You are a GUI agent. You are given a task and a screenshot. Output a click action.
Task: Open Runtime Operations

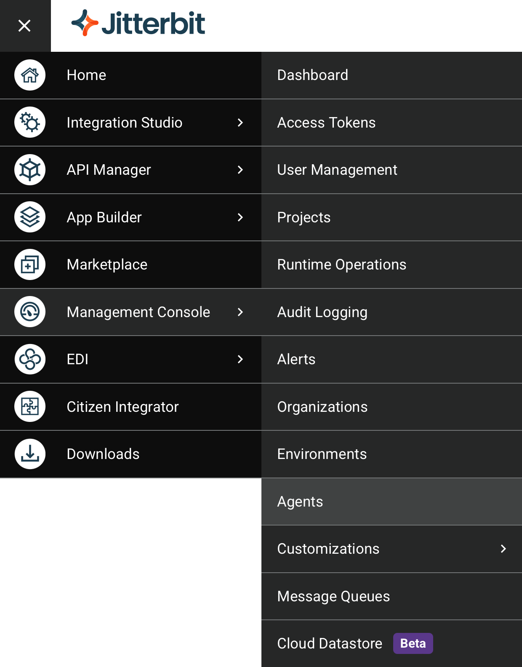tap(391, 265)
